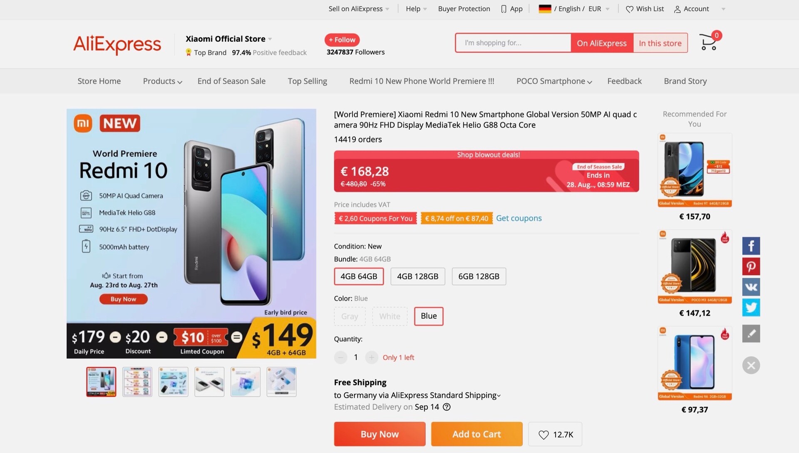Click the Get coupons link
This screenshot has height=453, width=799.
pos(519,218)
